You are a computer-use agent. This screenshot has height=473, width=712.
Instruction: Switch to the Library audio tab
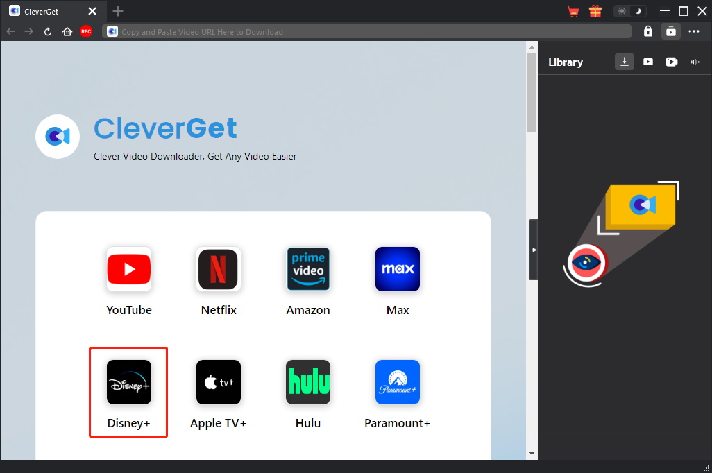(x=695, y=62)
